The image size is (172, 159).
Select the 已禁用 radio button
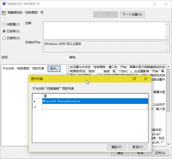click(x=4, y=38)
